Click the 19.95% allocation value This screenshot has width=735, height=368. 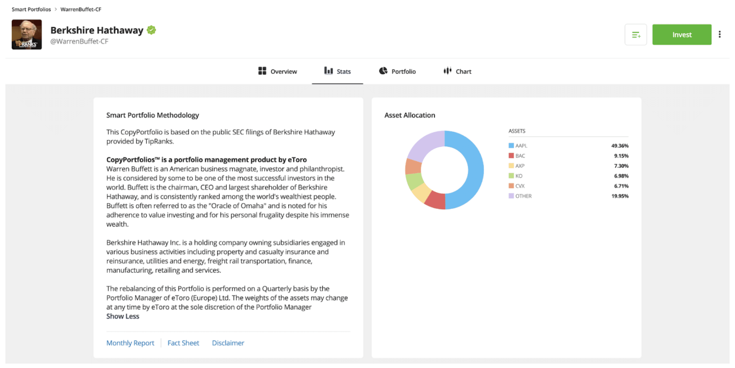click(x=620, y=196)
